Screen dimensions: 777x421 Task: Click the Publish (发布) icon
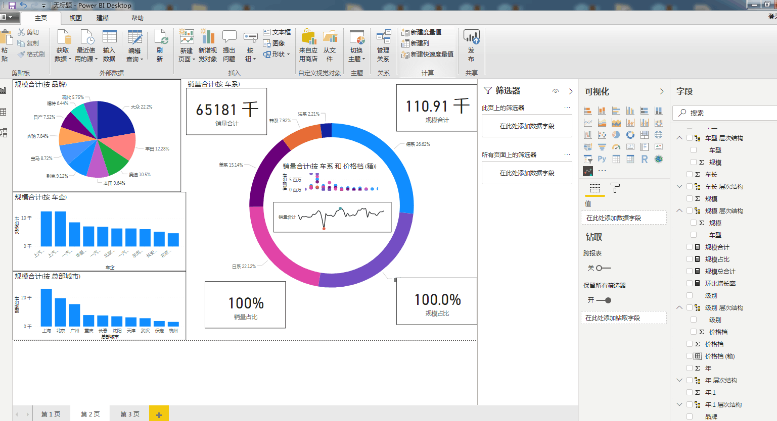471,45
